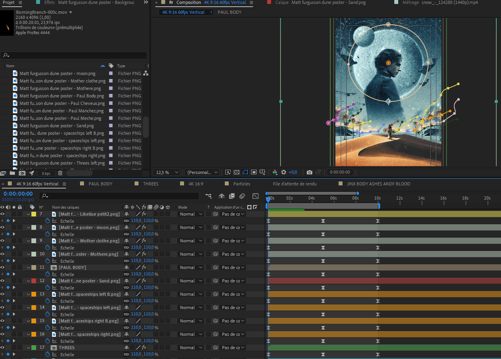Click the show channel RGB icon
The height and width of the screenshot is (359, 501).
(x=275, y=172)
